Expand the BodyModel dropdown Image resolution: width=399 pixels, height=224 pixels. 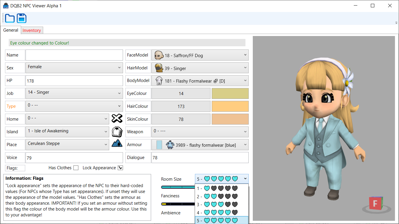pos(245,81)
